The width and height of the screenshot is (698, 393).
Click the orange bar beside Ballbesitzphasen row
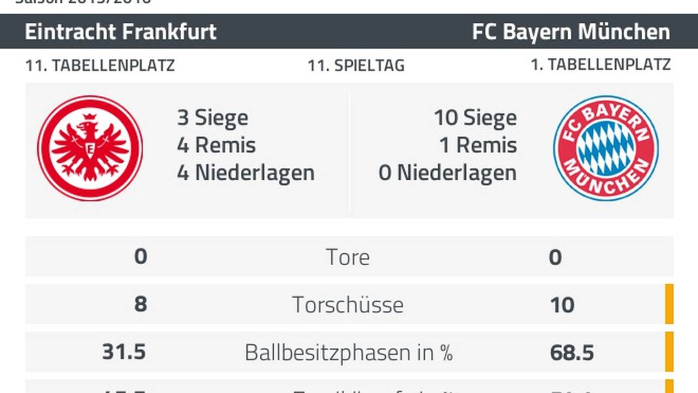pyautogui.click(x=669, y=352)
